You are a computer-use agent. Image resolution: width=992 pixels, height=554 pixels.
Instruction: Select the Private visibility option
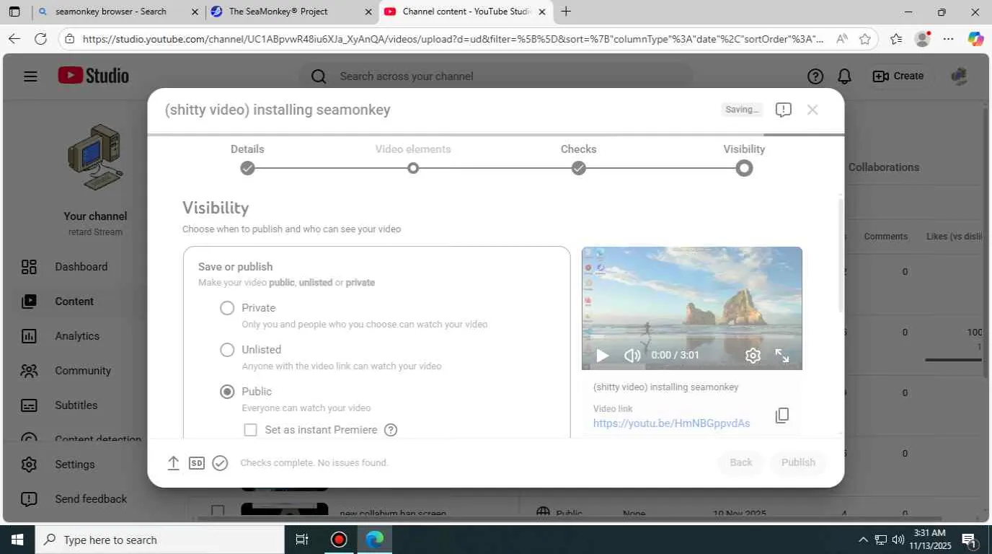[227, 308]
